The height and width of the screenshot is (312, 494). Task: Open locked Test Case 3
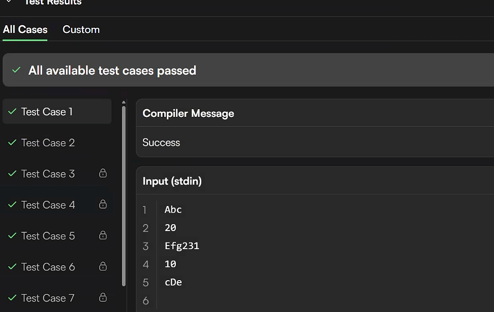point(48,174)
